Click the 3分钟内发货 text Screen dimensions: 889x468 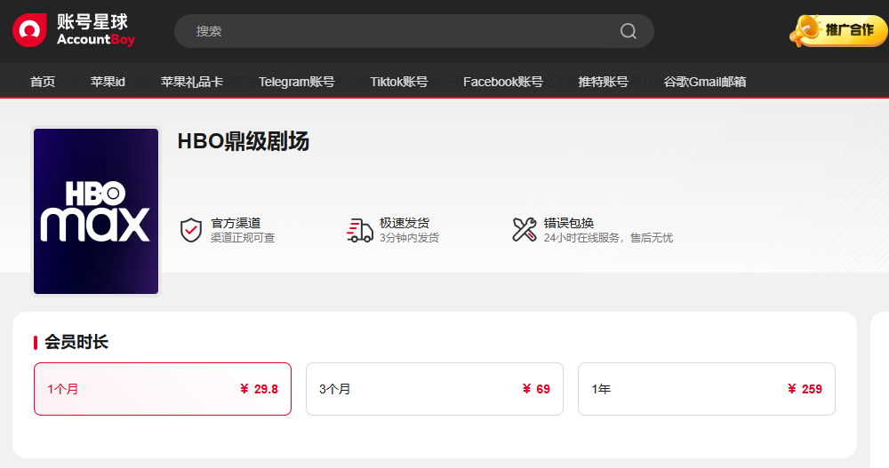[409, 238]
